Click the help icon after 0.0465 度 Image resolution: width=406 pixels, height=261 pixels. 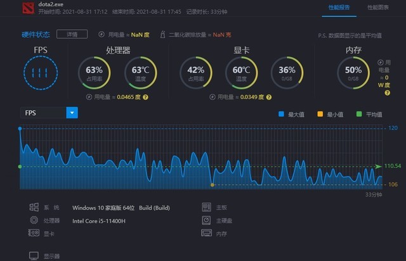(145, 98)
